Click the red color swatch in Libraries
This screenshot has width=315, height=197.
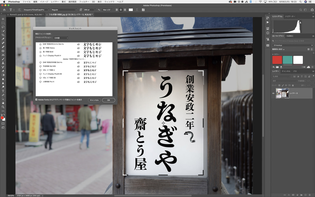point(277,60)
